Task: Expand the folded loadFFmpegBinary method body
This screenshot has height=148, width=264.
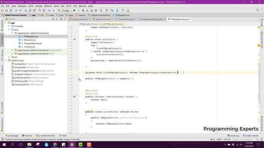Action: point(181,72)
